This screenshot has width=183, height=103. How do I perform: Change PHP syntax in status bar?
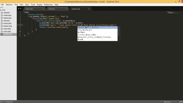(181, 102)
